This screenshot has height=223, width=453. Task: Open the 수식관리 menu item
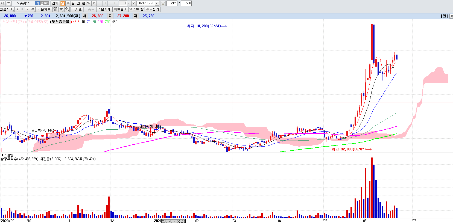click(x=152, y=9)
